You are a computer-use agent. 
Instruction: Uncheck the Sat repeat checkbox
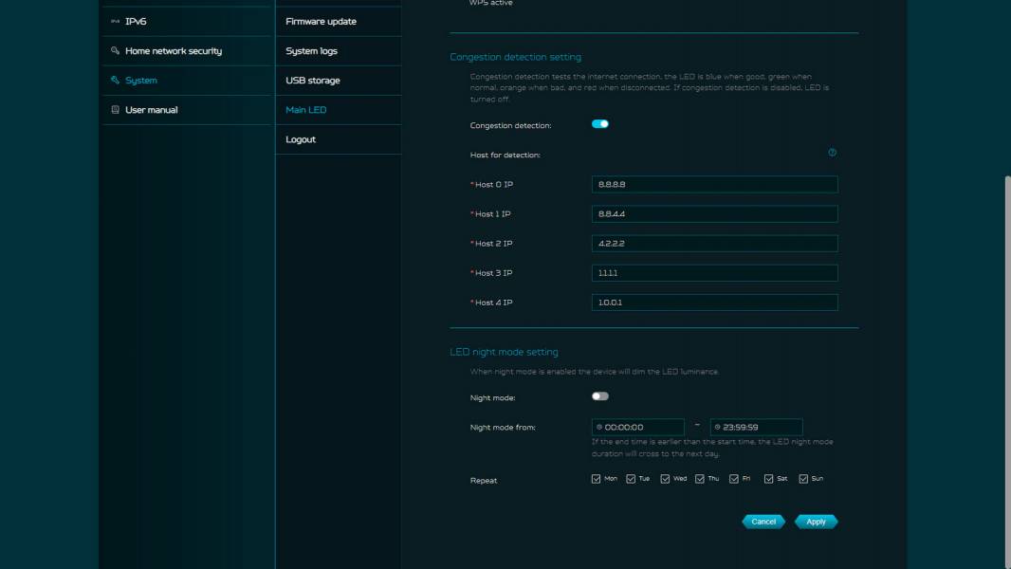coord(769,479)
